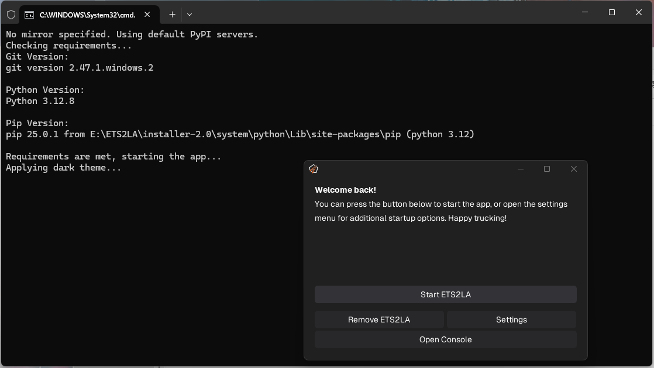The image size is (654, 368).
Task: Click the ETS2LA launcher logo icon
Action: point(313,169)
